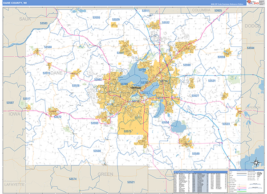Select ZIP code label 53714

click(164, 81)
